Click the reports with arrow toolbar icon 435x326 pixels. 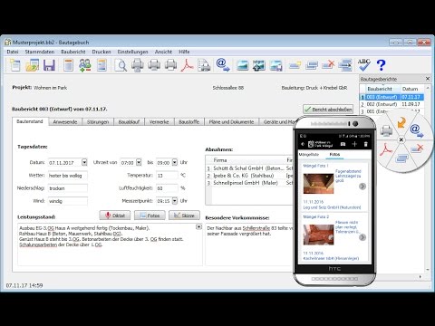coord(345,65)
